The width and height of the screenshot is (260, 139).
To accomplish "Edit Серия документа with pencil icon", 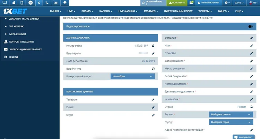I will coord(251,76).
